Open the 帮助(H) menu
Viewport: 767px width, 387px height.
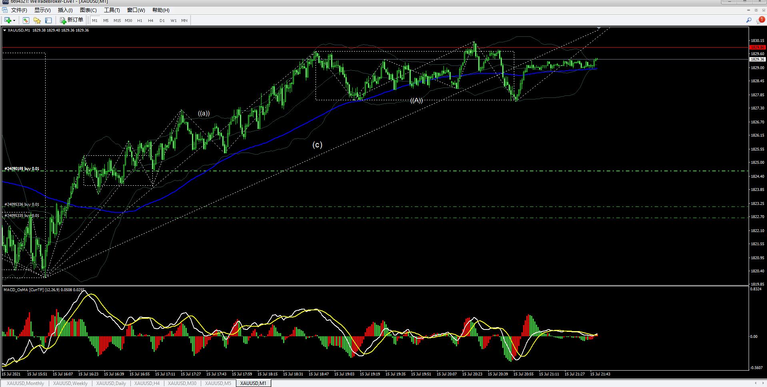pyautogui.click(x=161, y=10)
